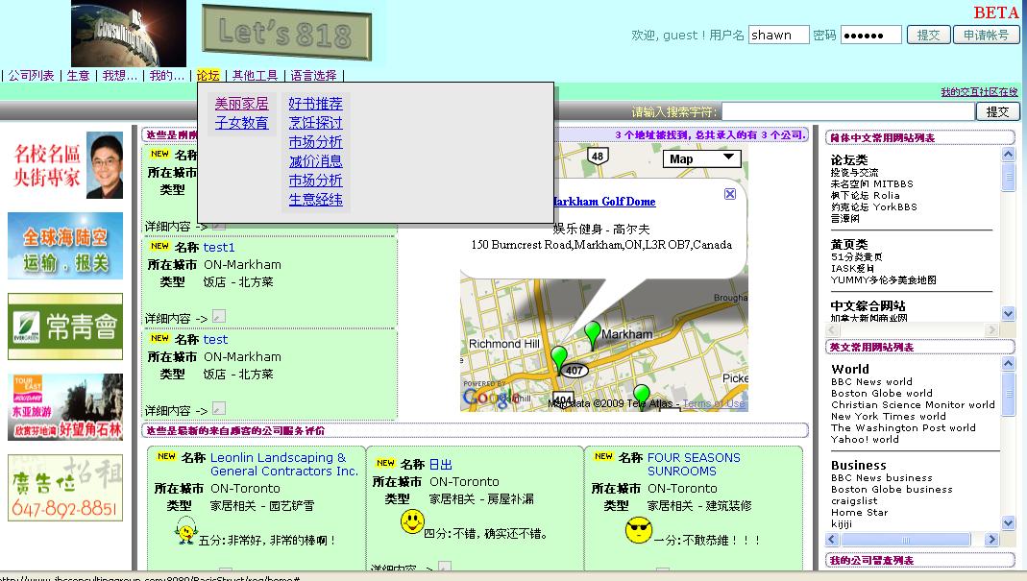Click the username field containing shawn
Image resolution: width=1027 pixels, height=581 pixels.
coord(779,35)
